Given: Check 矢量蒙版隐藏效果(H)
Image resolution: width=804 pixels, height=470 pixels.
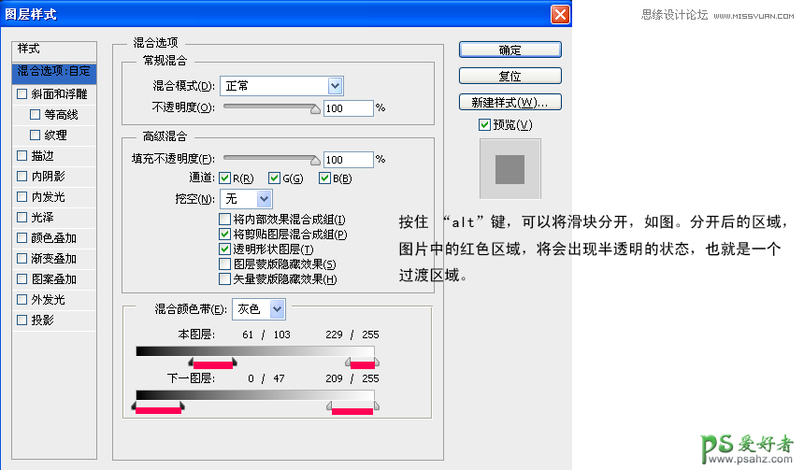Looking at the screenshot, I should (x=224, y=278).
